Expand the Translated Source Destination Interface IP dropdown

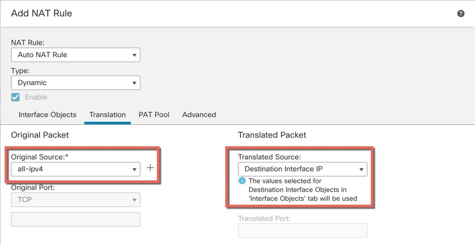303,169
